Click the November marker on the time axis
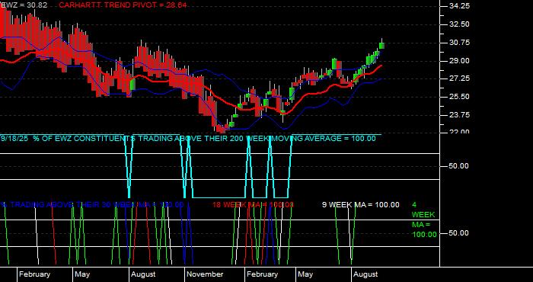This screenshot has width=533, height=282. point(205,274)
